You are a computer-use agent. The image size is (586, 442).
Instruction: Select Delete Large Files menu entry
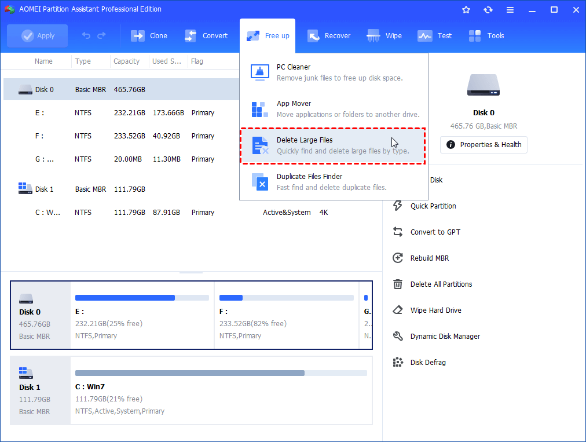pos(334,145)
